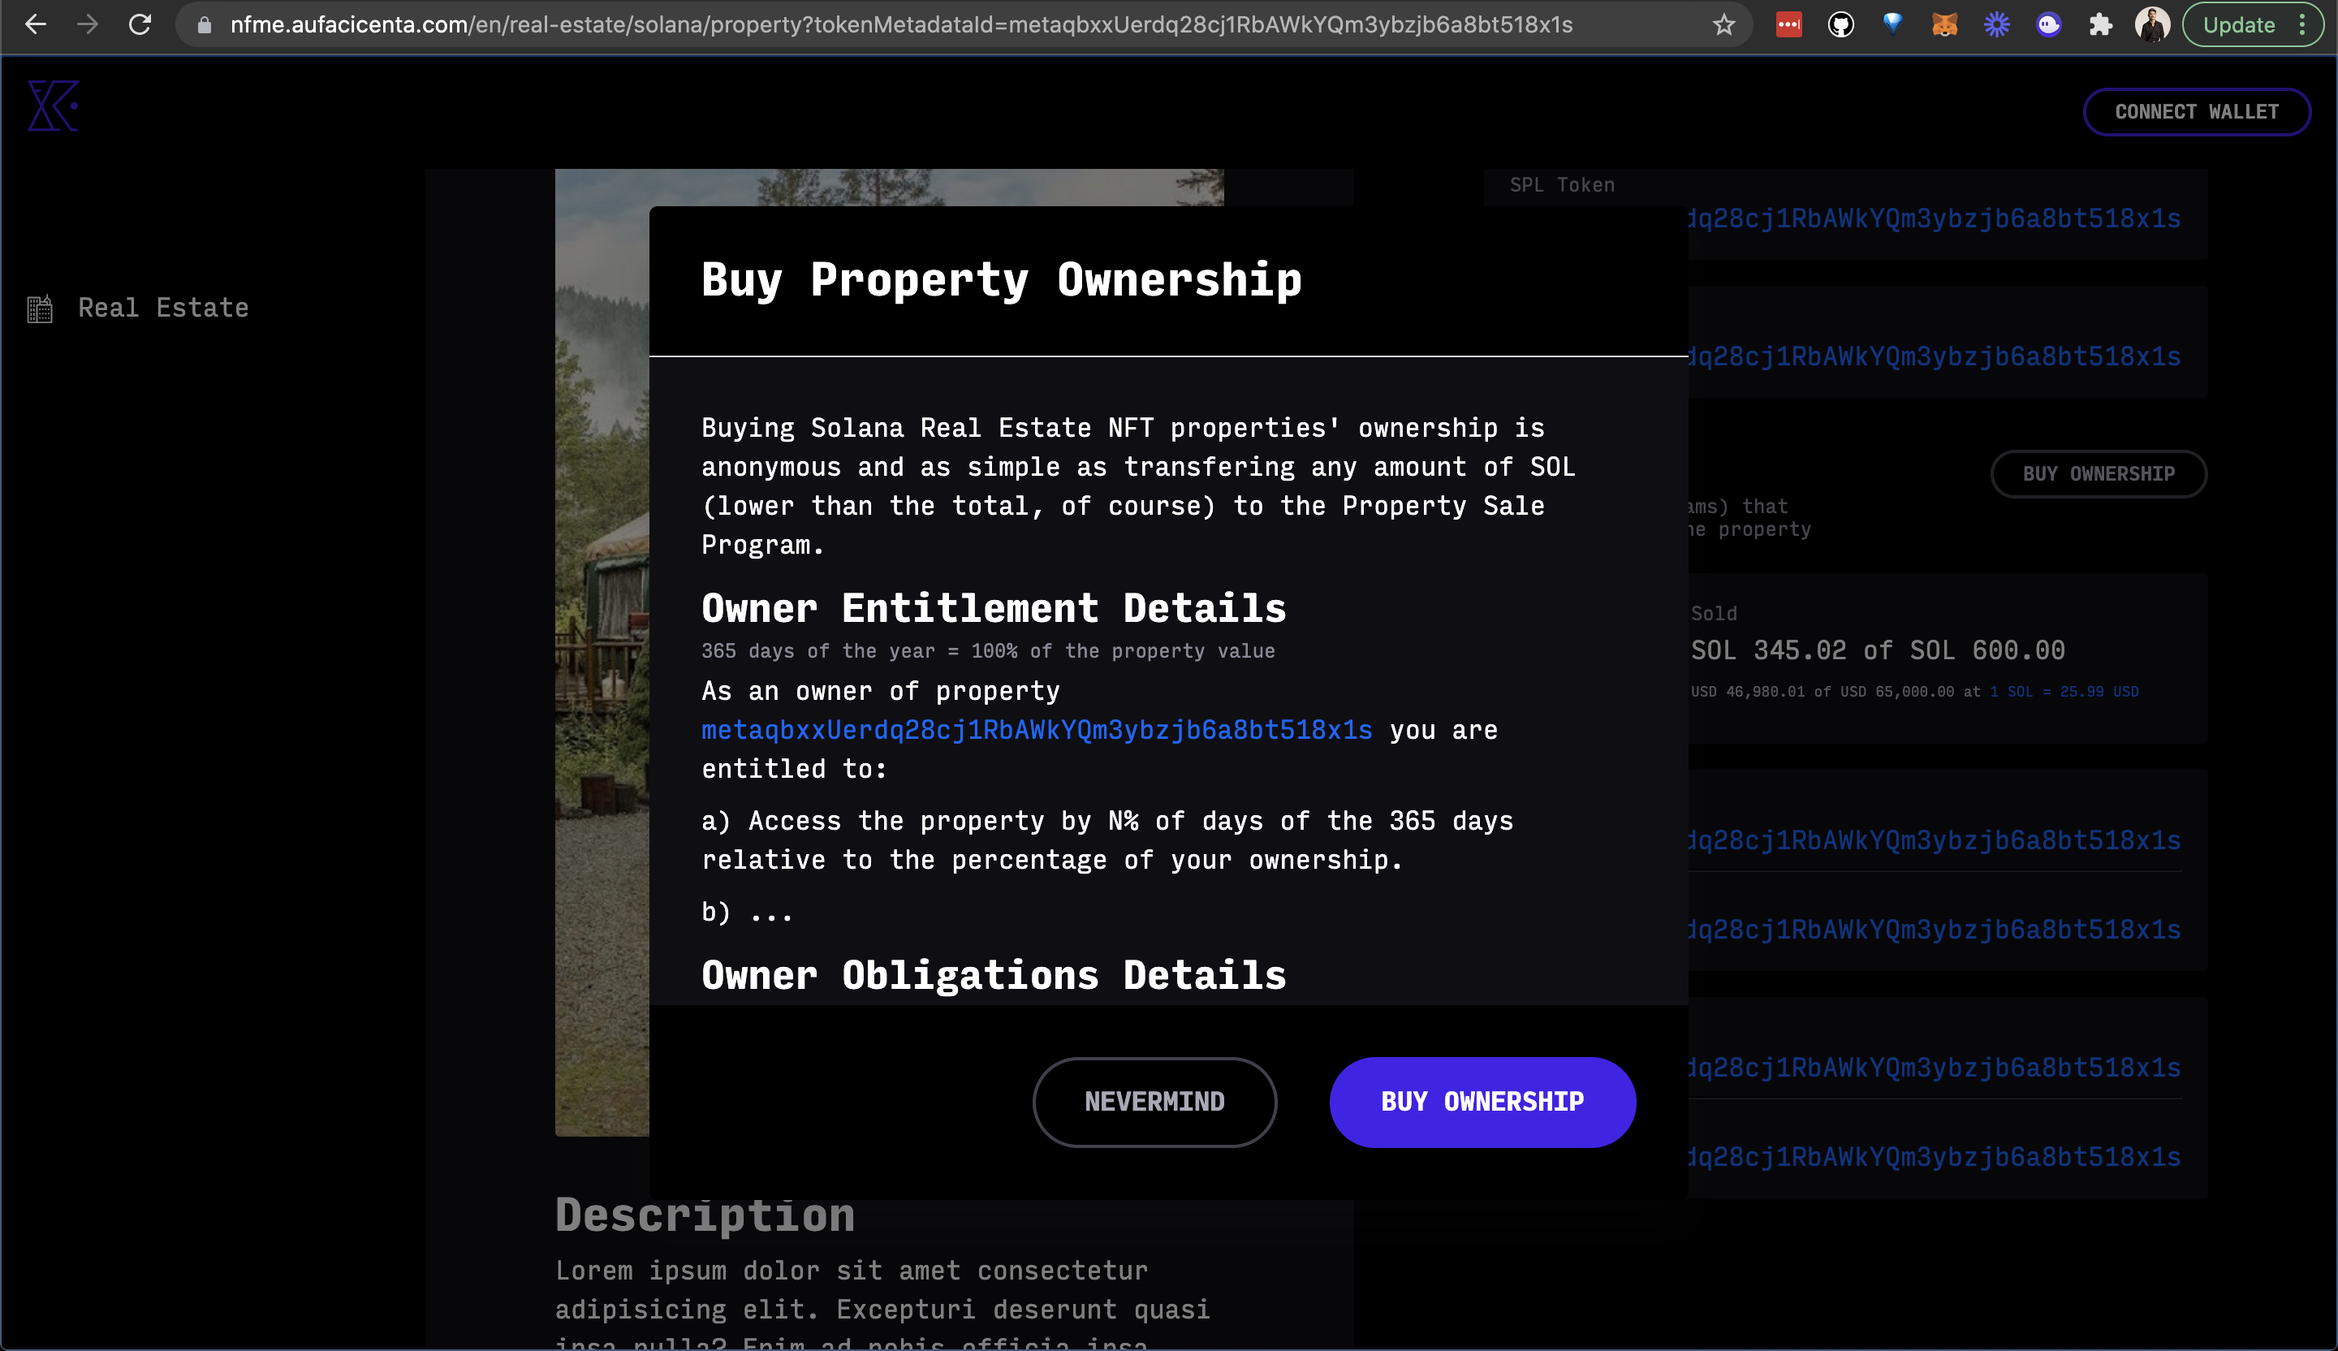
Task: Open the puzzle-piece Extensions menu
Action: pos(2100,25)
